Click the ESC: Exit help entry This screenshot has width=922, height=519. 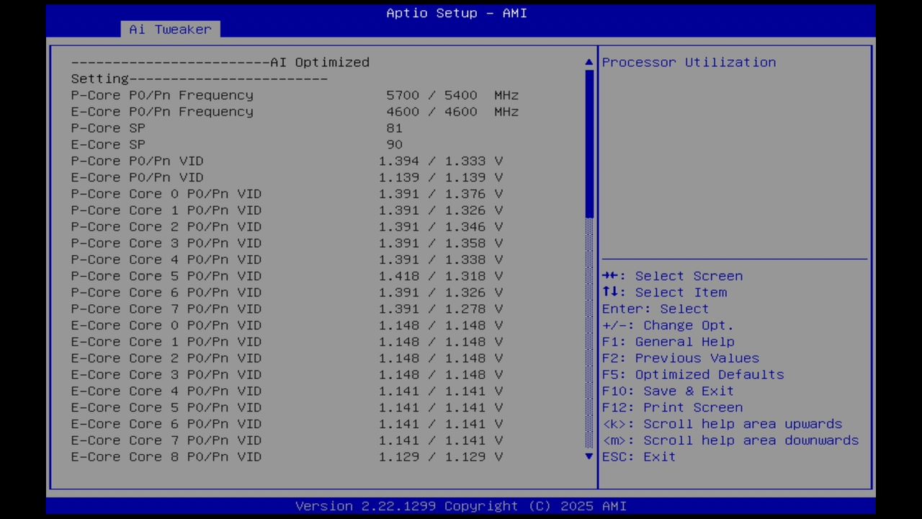pos(638,456)
